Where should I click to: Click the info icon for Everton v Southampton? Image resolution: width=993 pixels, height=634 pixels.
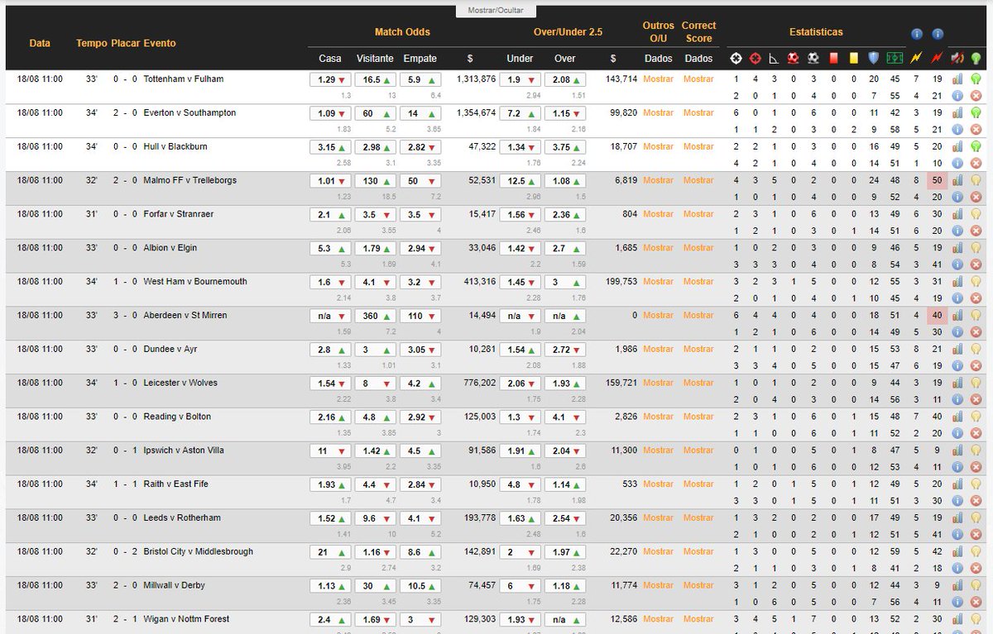[x=957, y=130]
